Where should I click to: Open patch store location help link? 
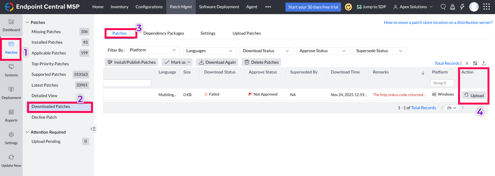tap(438, 23)
